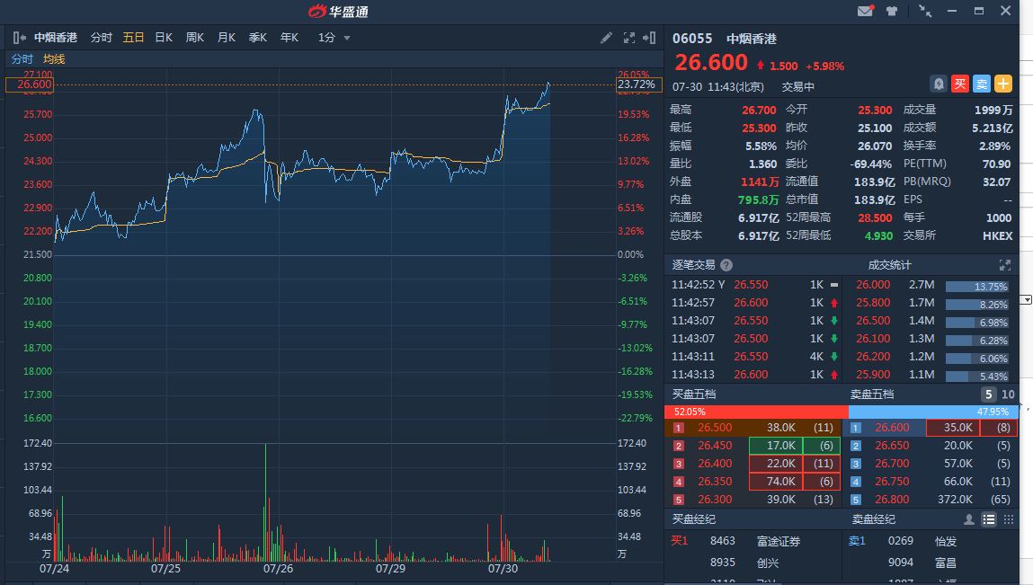
Task: Switch to the 分时 chart tab
Action: click(101, 38)
